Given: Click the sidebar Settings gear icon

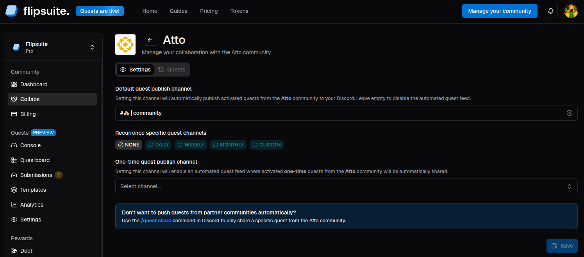Looking at the screenshot, I should (x=14, y=220).
